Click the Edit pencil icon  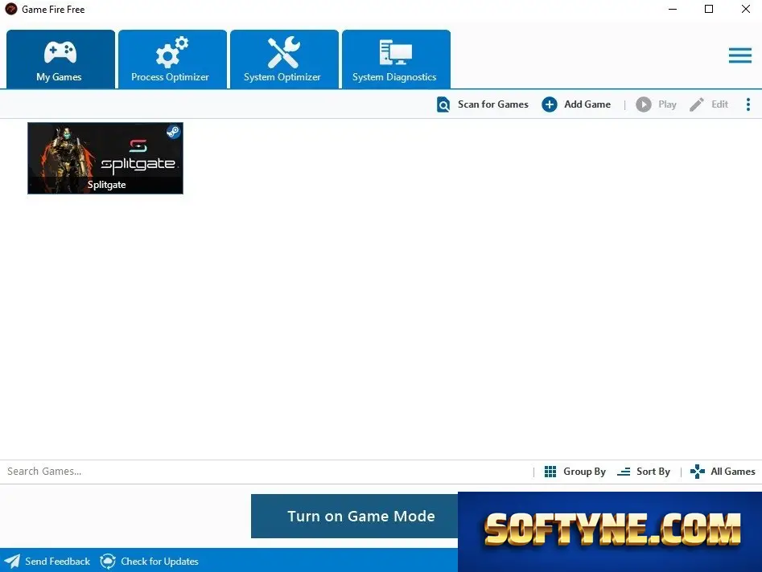[x=696, y=104]
